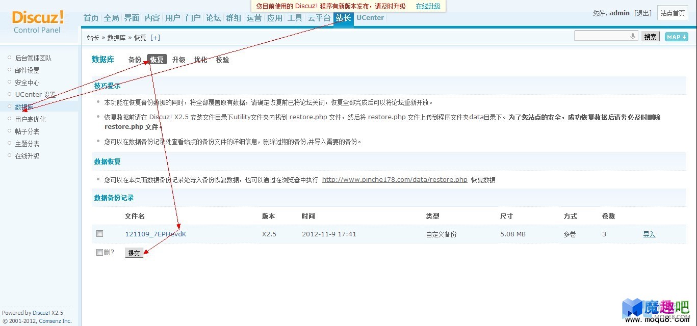Expand the [+] next to breadcrumb
697x326 pixels.
[x=155, y=38]
